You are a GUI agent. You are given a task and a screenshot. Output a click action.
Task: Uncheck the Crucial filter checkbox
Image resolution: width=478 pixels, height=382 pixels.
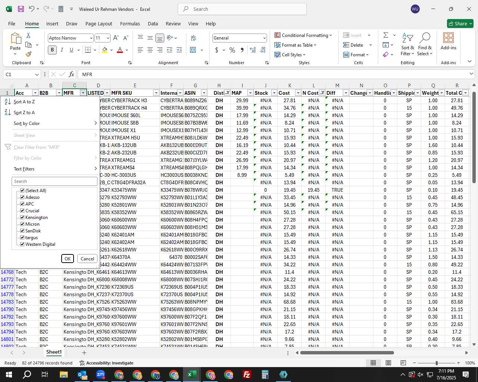point(22,211)
